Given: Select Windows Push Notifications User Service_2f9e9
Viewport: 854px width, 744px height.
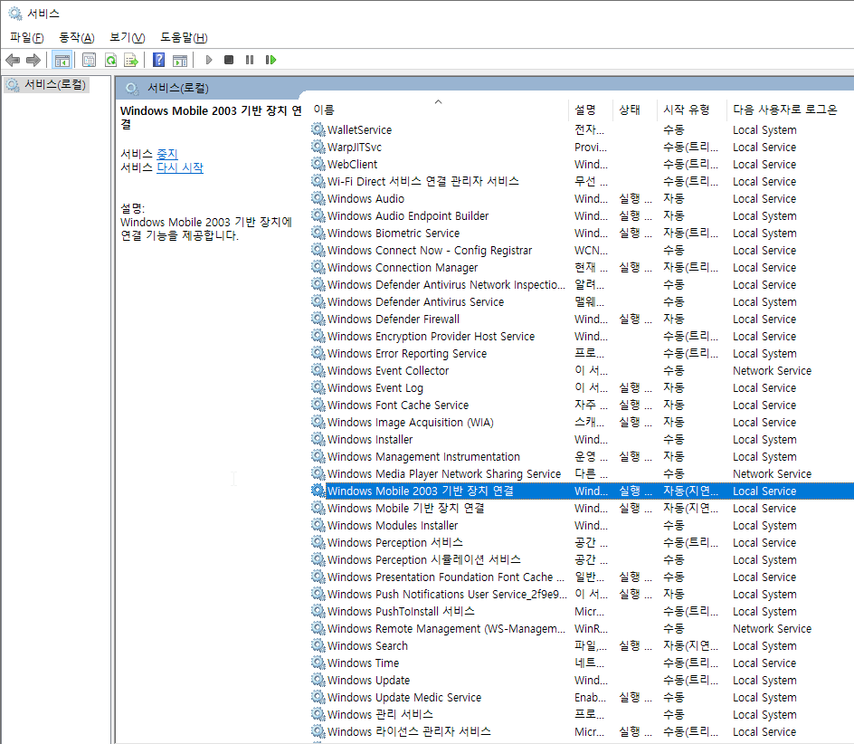Looking at the screenshot, I should coord(447,594).
